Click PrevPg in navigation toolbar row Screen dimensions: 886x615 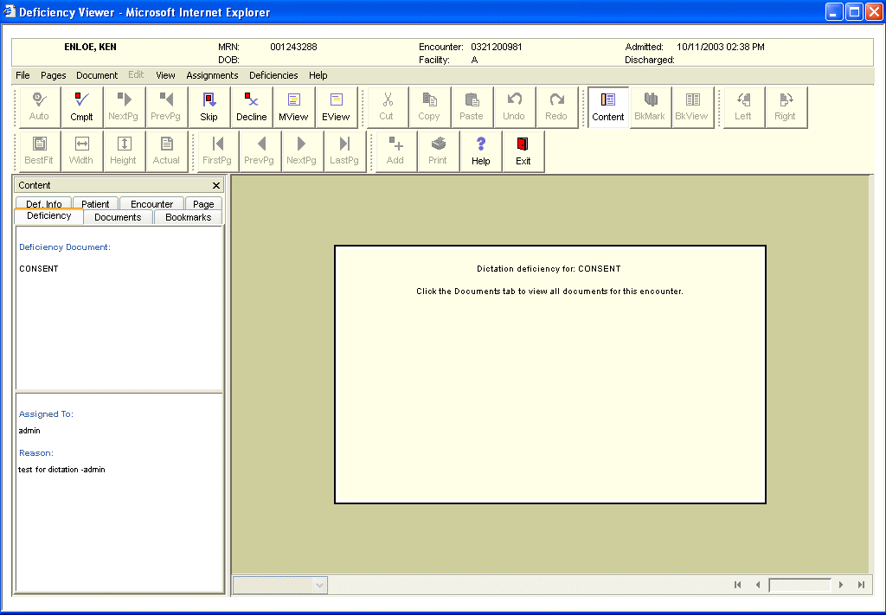coord(260,151)
